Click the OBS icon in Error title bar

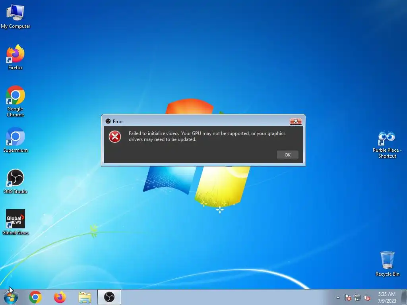(x=108, y=121)
